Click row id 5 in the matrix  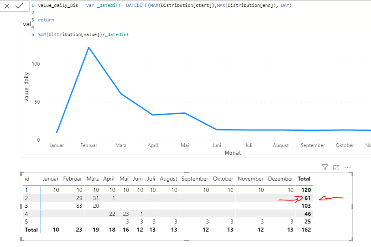pyautogui.click(x=26, y=221)
